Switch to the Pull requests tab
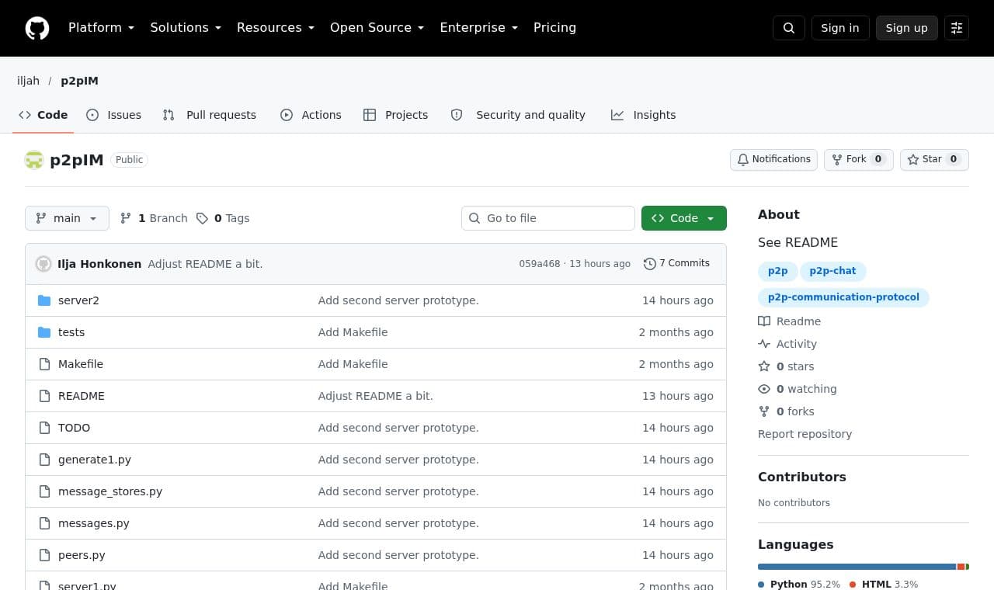994x590 pixels. 209,115
